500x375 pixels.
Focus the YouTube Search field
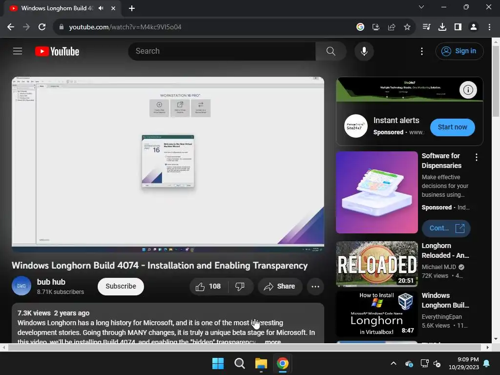click(222, 51)
